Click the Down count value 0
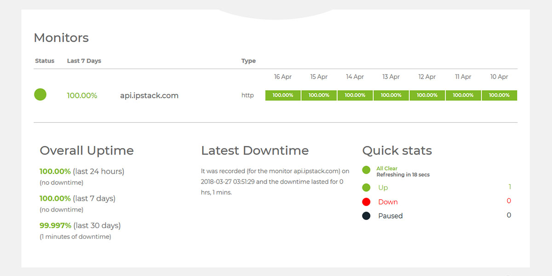 tap(509, 201)
